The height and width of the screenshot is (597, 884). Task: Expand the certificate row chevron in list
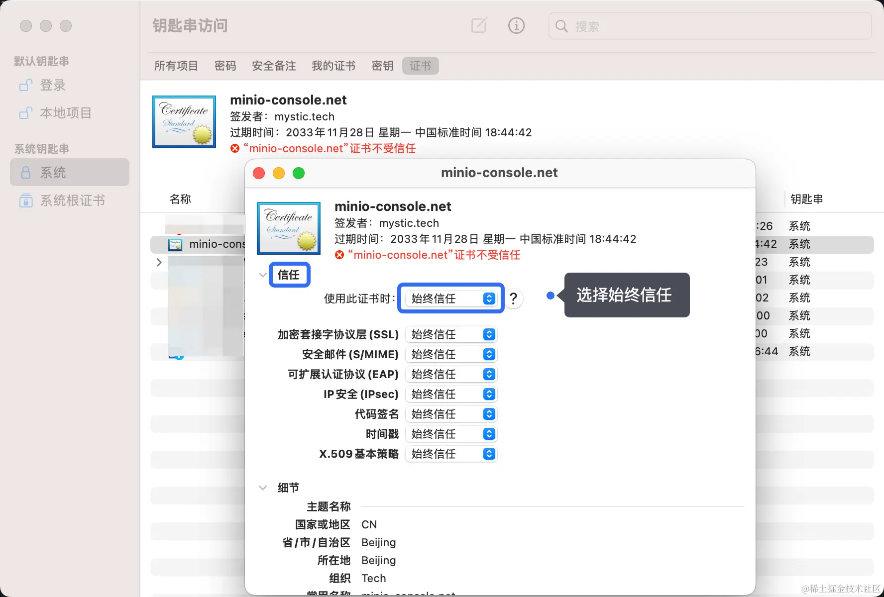pos(159,262)
